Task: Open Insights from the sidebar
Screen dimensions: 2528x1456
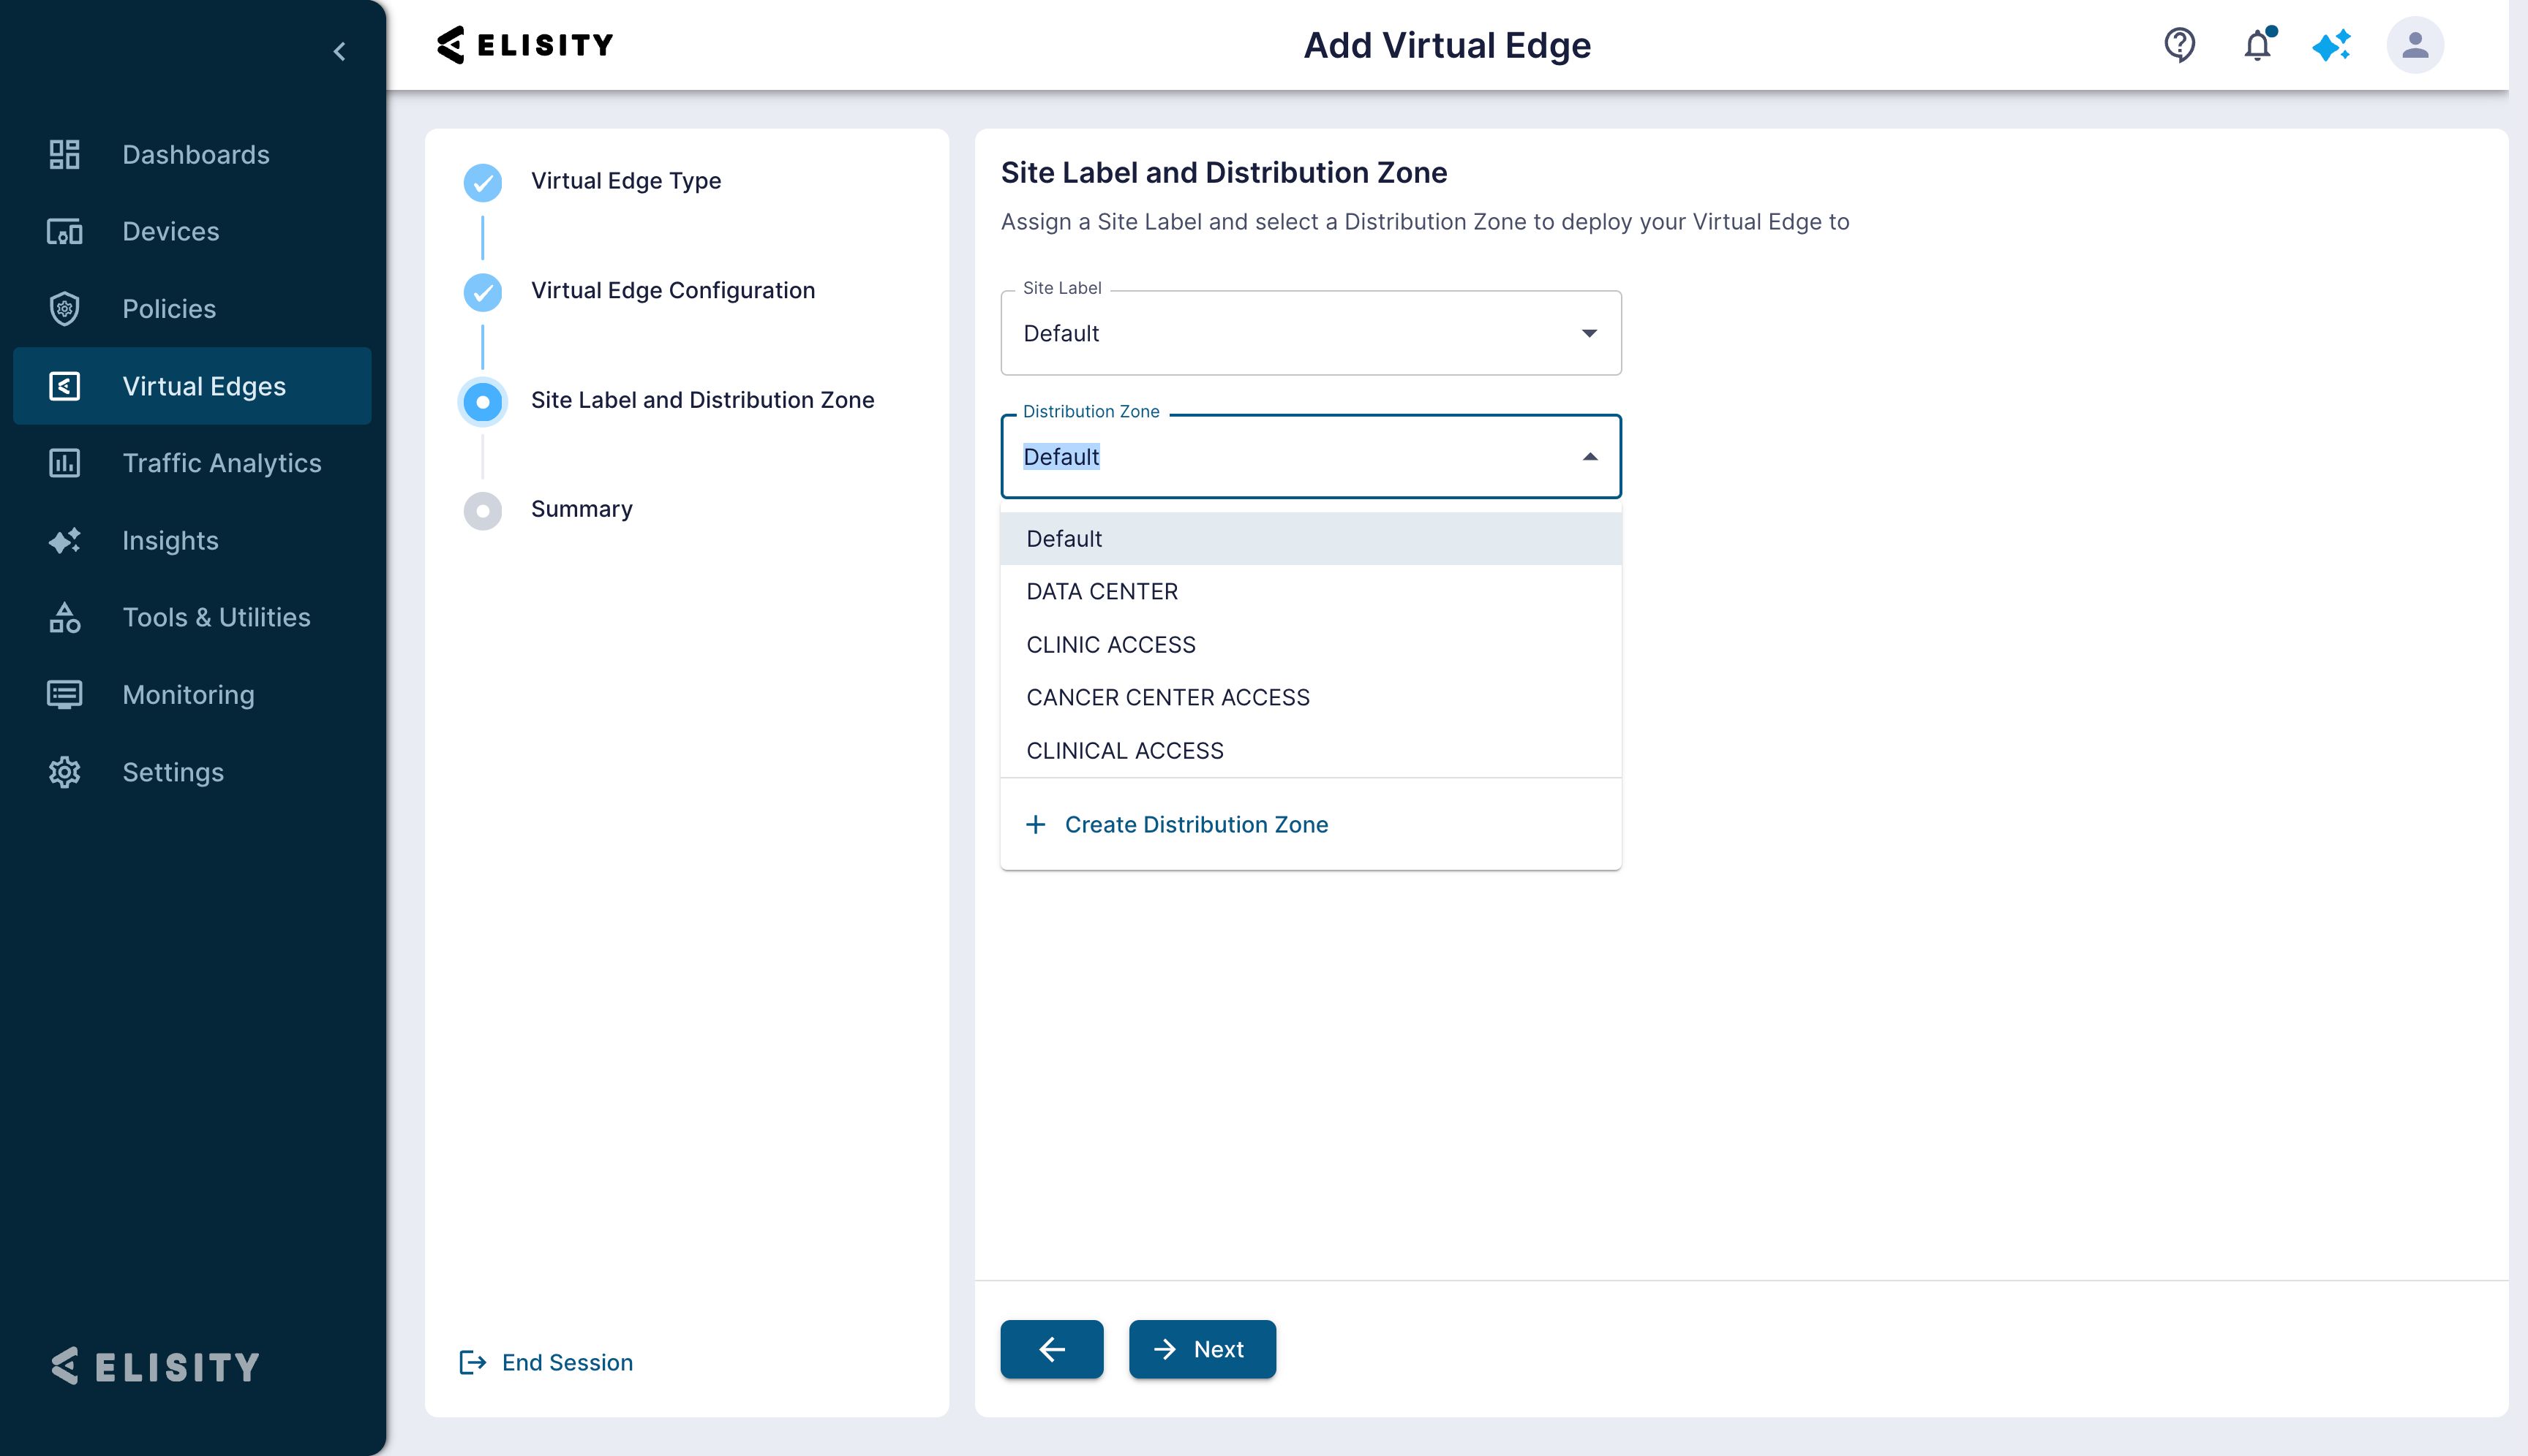Action: [192, 540]
